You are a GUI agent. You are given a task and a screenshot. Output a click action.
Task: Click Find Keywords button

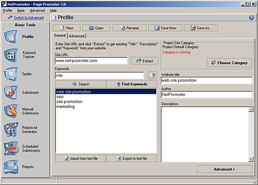[131, 84]
